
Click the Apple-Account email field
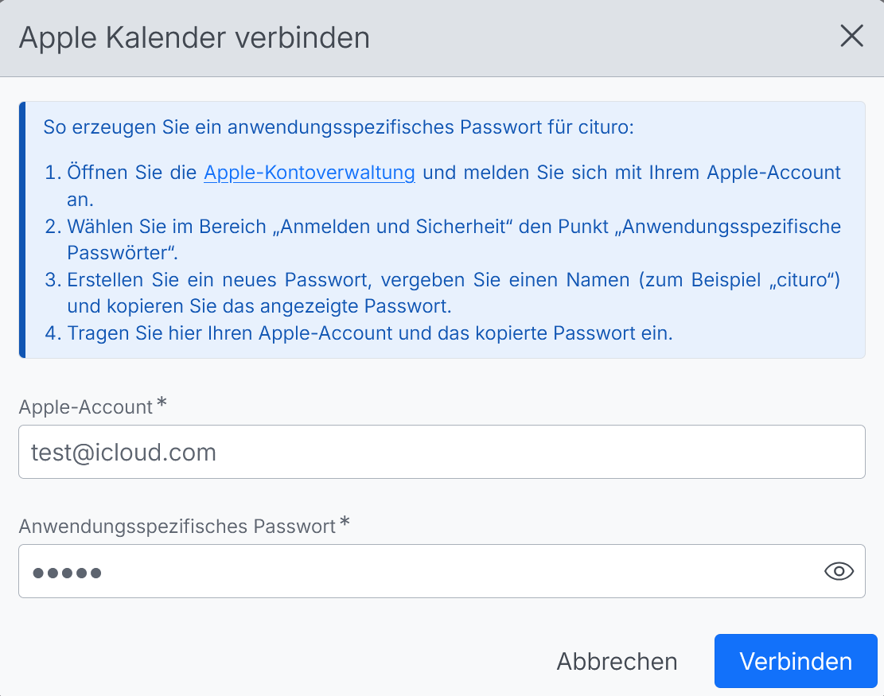[x=442, y=452]
